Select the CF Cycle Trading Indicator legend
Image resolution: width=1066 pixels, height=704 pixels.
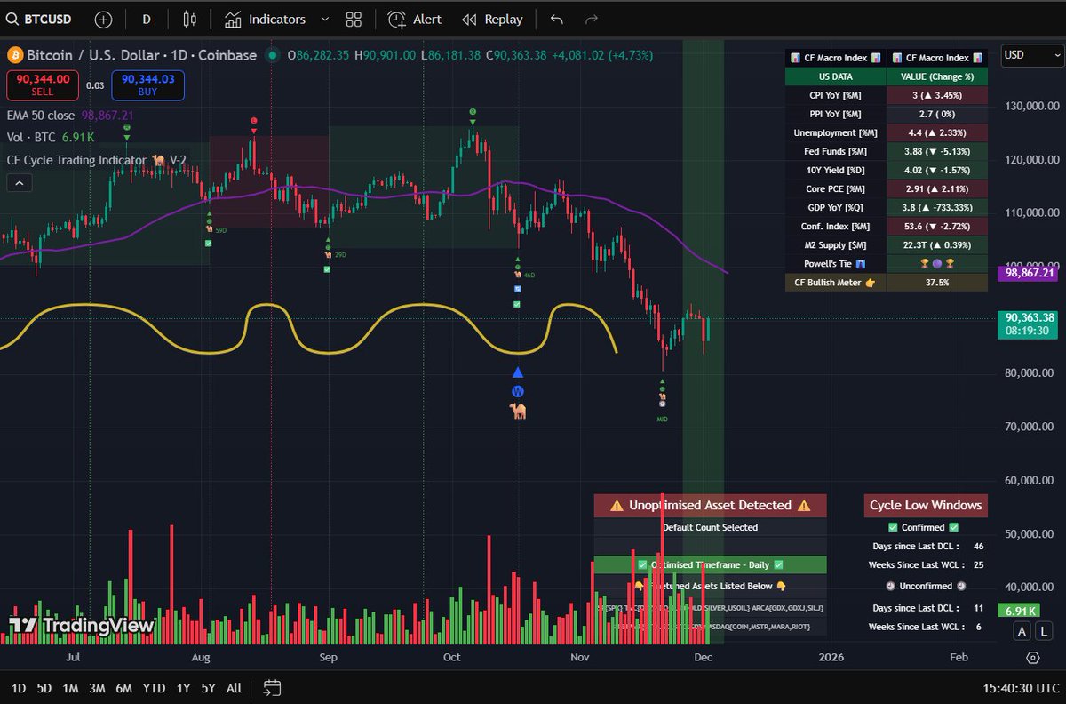[96, 160]
